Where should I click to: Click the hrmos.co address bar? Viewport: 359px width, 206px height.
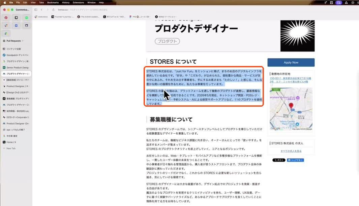coord(83,10)
